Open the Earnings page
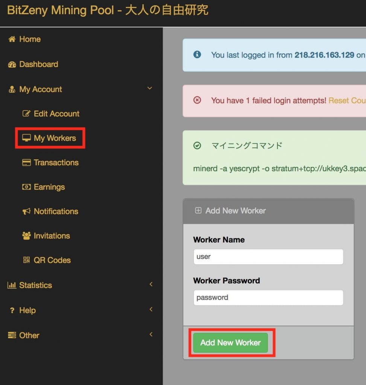Viewport: 366px width, 385px height. pyautogui.click(x=49, y=187)
